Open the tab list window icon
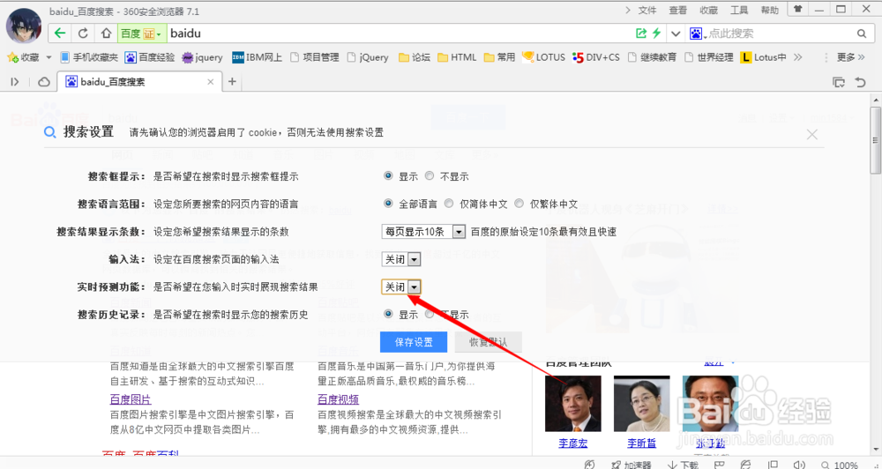The height and width of the screenshot is (469, 882). point(838,82)
